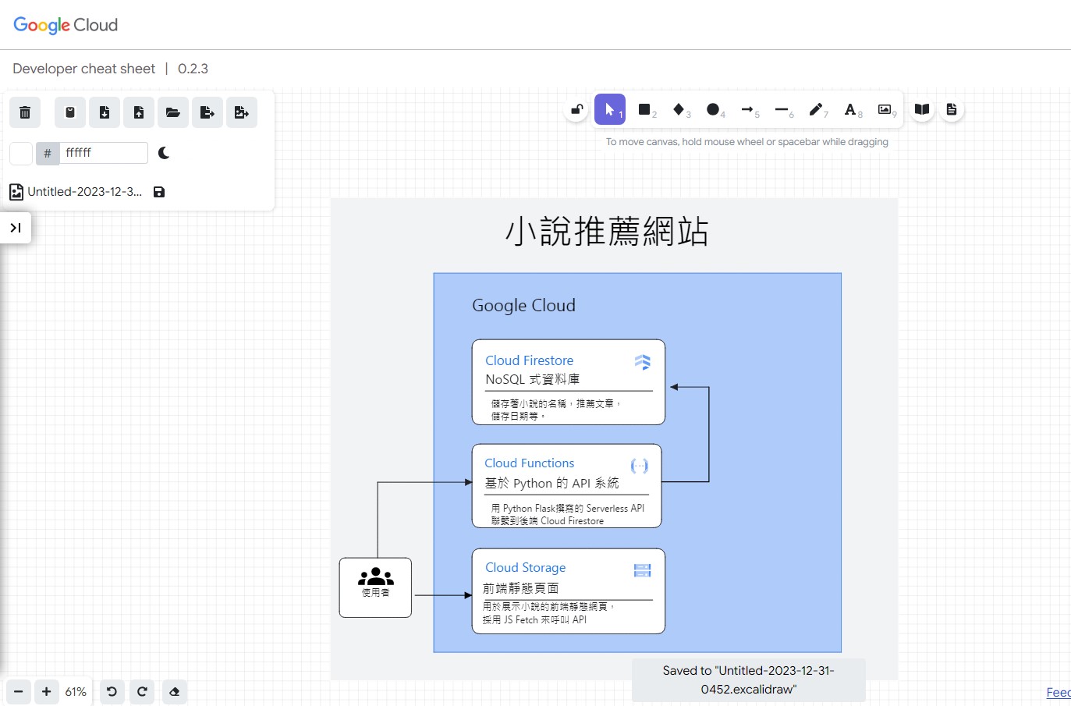Click the Google Cloud logo

tap(66, 25)
